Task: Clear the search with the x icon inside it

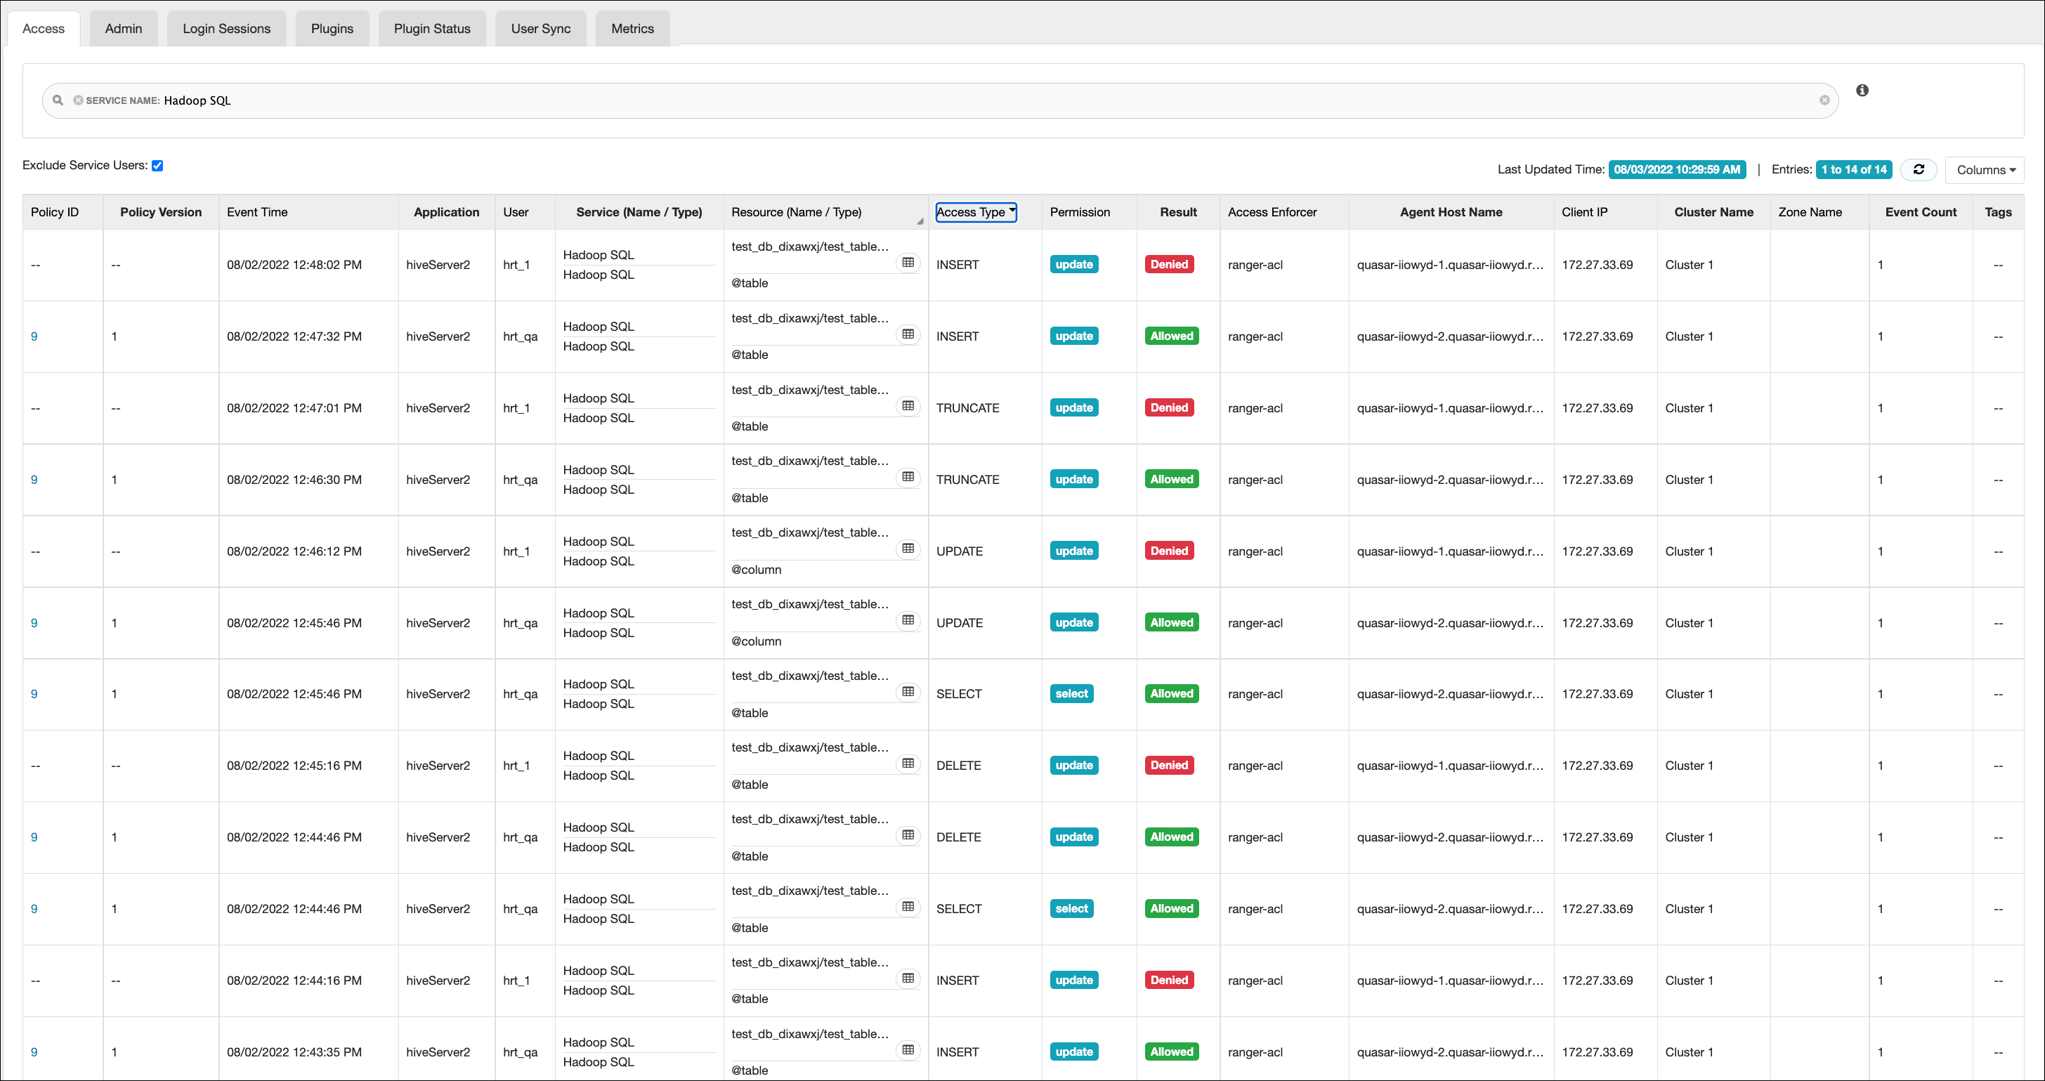Action: [1826, 100]
